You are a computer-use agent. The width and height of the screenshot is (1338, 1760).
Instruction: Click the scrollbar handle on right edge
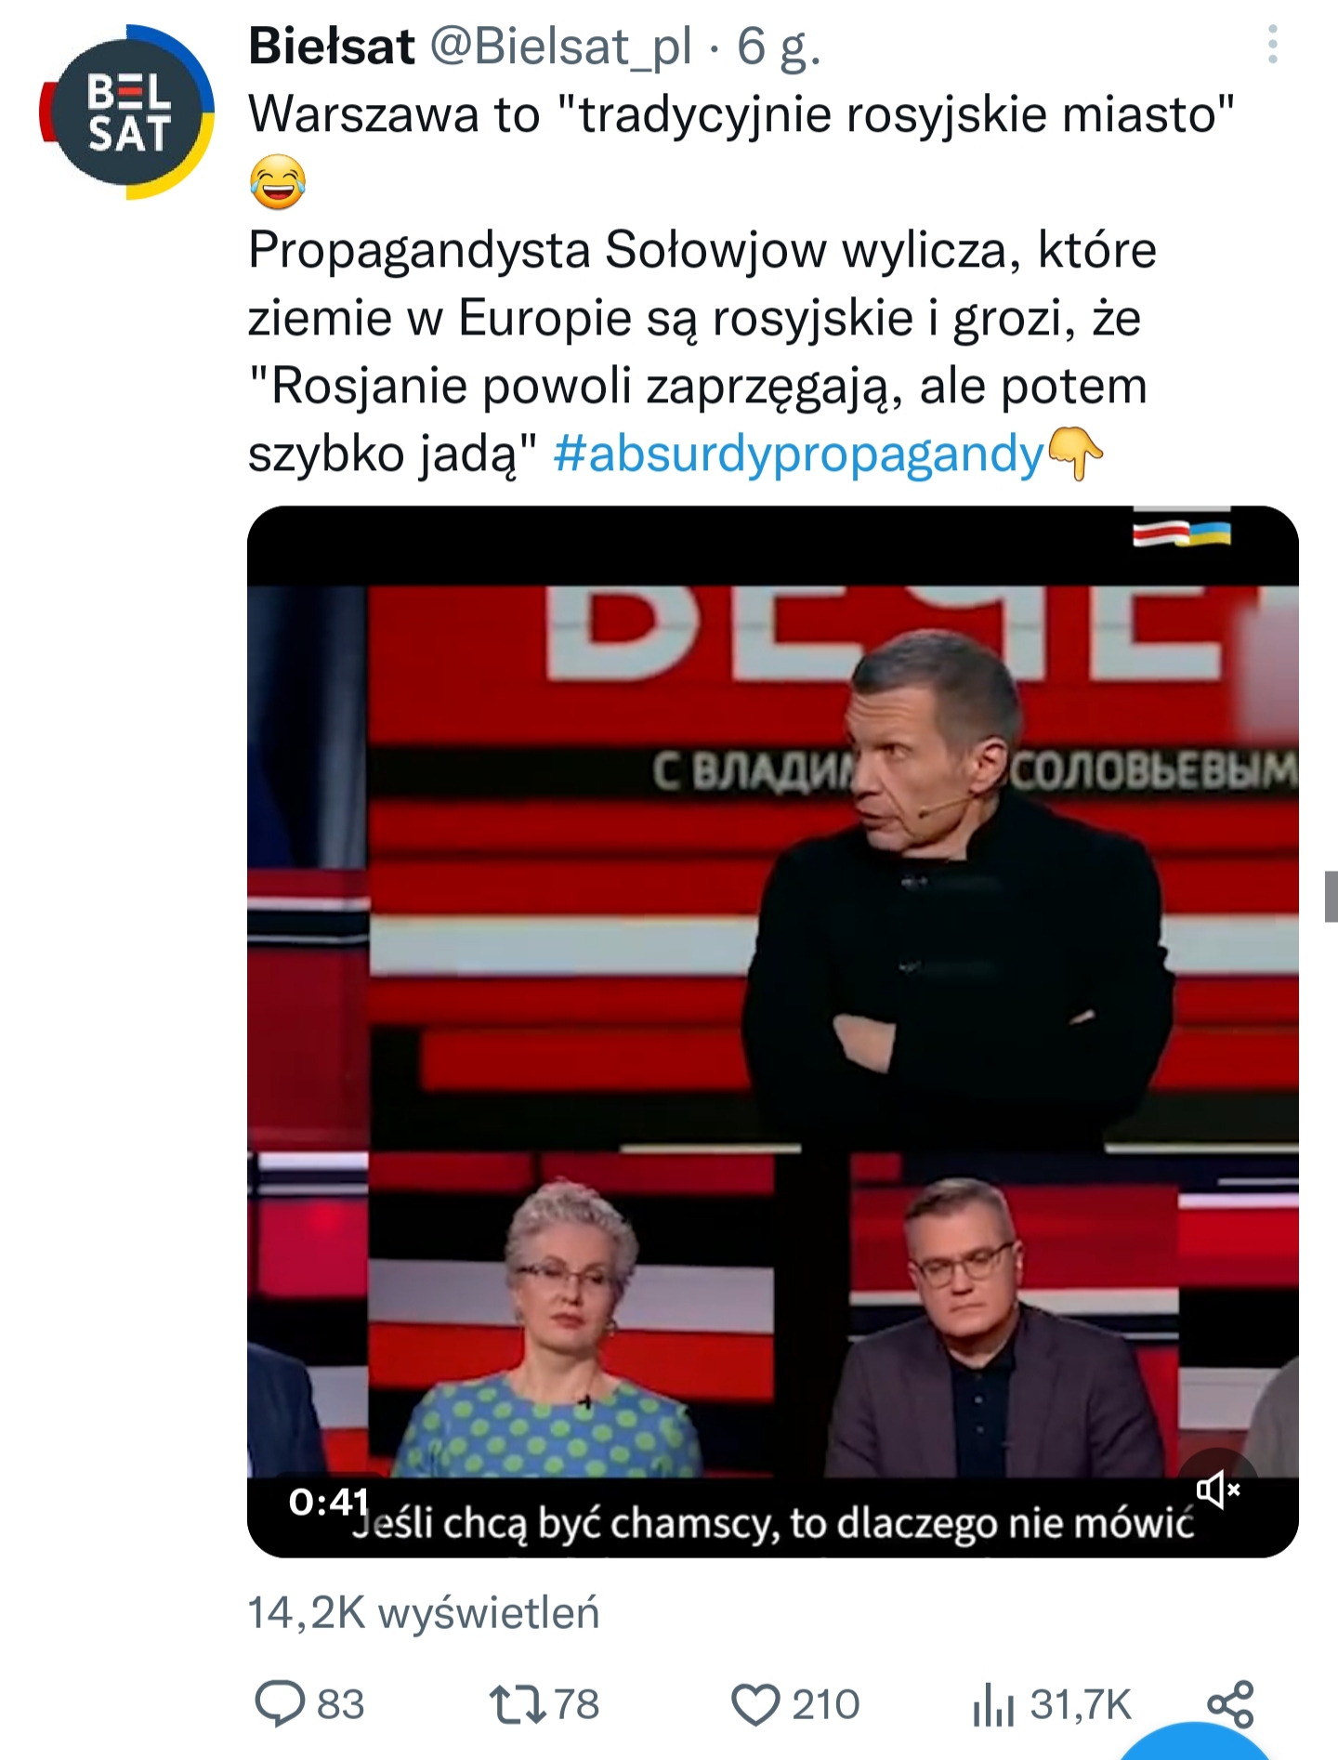click(x=1331, y=897)
